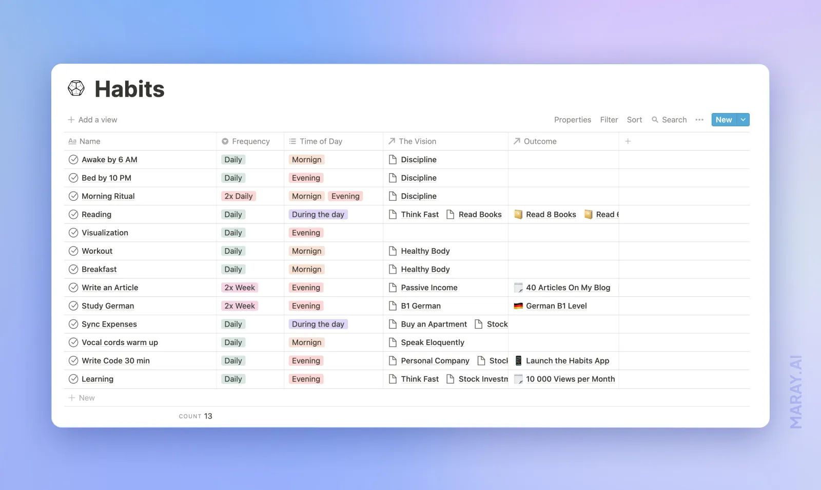This screenshot has height=490, width=821.
Task: Click the Habits page dodecahedron icon
Action: click(76, 88)
